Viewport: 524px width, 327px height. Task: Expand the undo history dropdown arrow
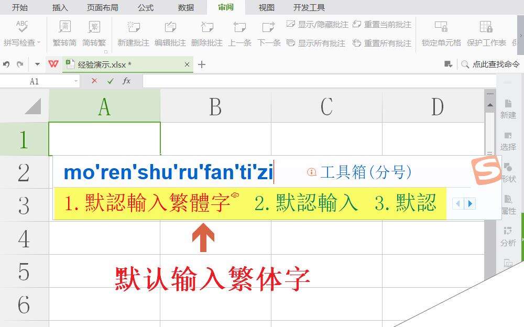37,64
